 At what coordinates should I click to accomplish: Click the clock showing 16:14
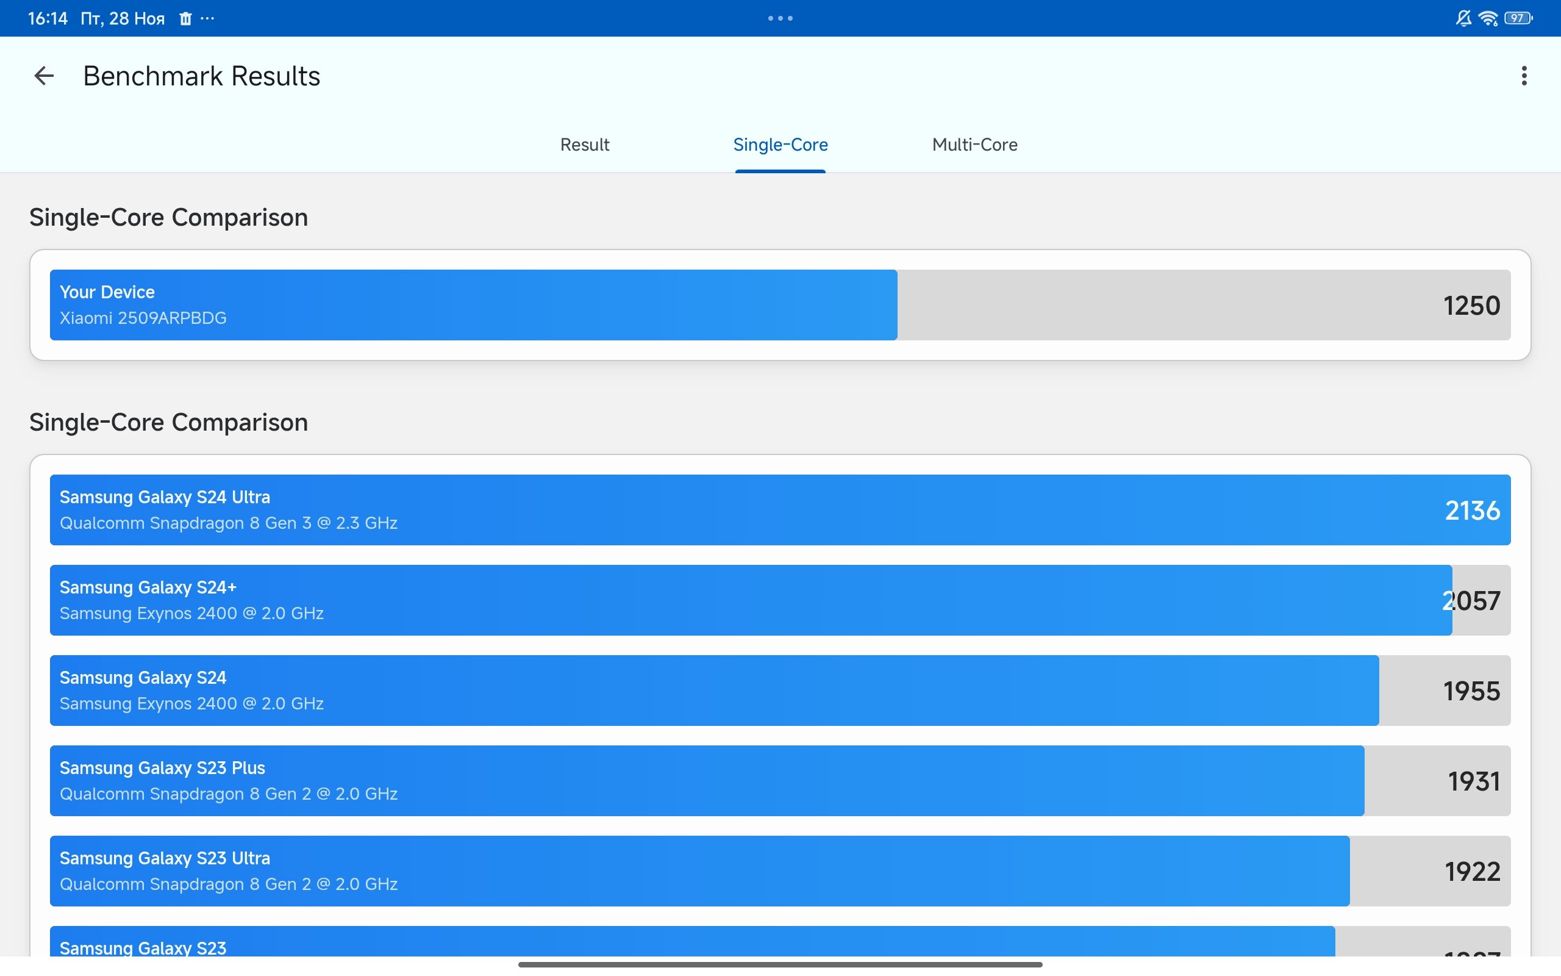pyautogui.click(x=48, y=18)
